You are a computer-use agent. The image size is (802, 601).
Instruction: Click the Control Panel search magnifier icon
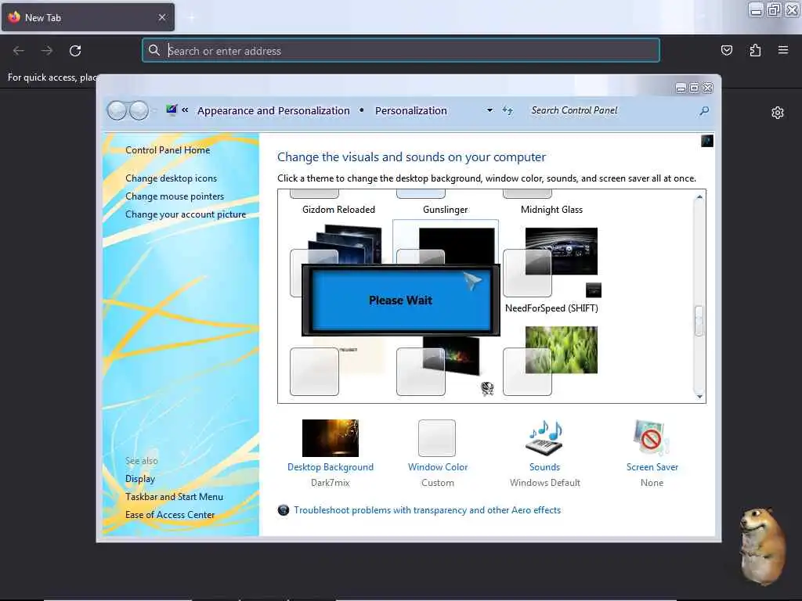click(x=704, y=110)
